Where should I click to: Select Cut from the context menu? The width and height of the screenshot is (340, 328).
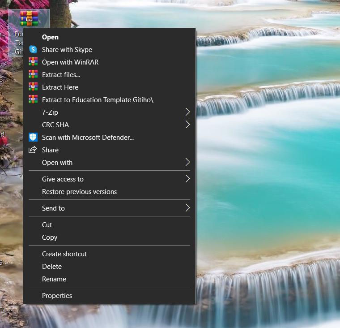click(110, 225)
